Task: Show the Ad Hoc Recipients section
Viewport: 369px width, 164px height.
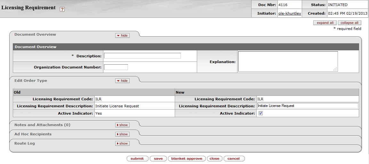Action: click(122, 134)
